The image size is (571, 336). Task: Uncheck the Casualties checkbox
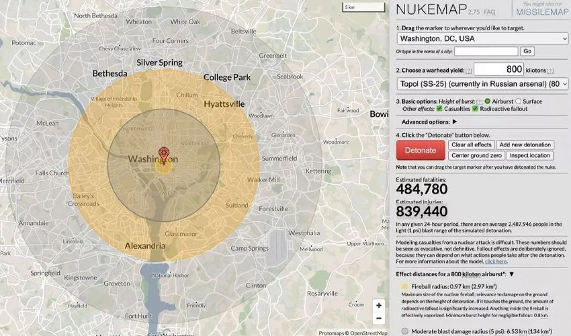click(x=439, y=109)
